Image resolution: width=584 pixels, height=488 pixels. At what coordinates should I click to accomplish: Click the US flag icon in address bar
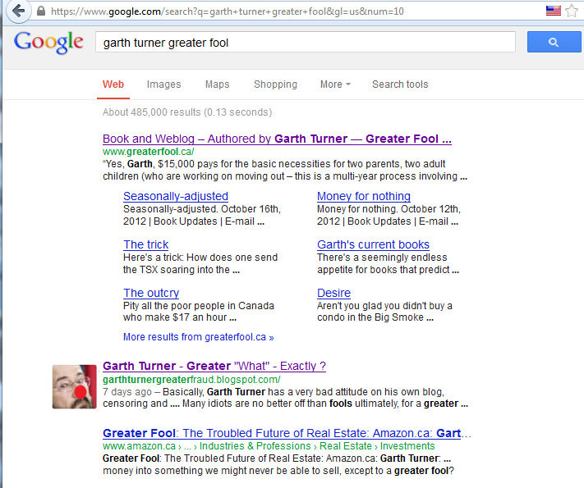553,11
